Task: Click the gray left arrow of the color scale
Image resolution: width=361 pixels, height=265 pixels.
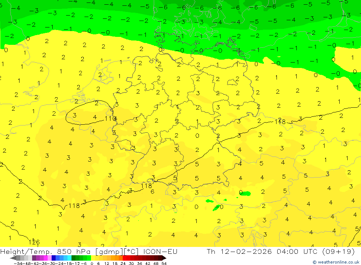Action: tap(13, 258)
